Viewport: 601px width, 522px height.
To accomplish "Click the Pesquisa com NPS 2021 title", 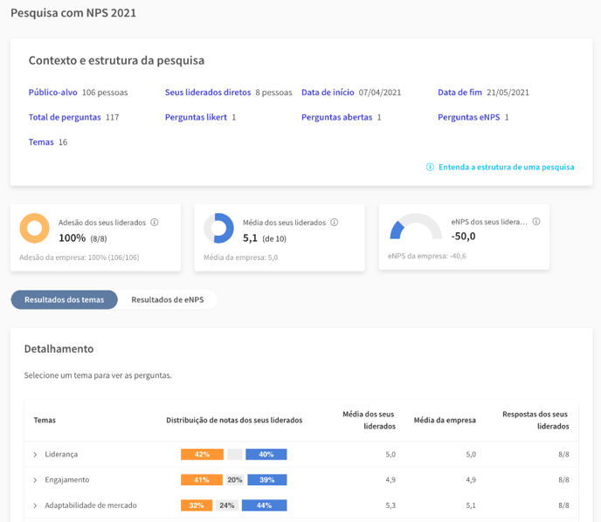I will [x=73, y=13].
